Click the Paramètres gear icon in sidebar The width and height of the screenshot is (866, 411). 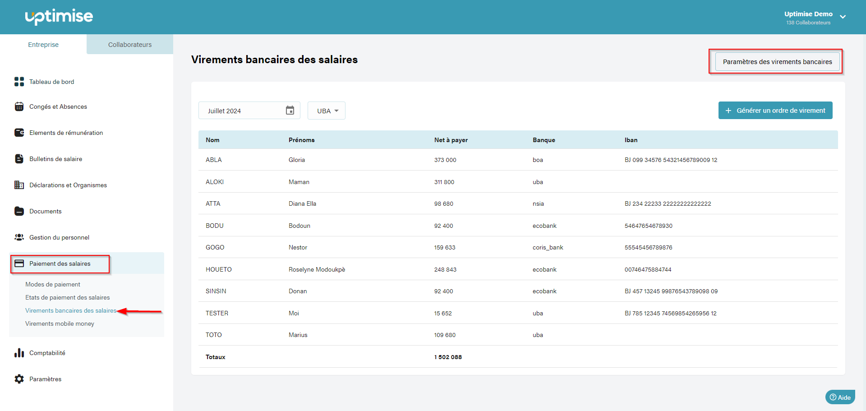[19, 379]
